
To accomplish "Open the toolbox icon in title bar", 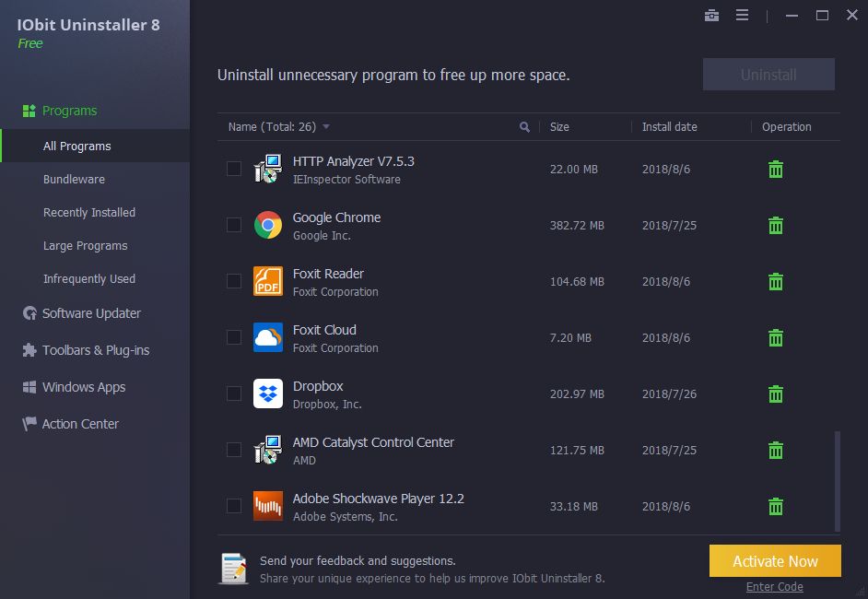I will click(x=711, y=15).
